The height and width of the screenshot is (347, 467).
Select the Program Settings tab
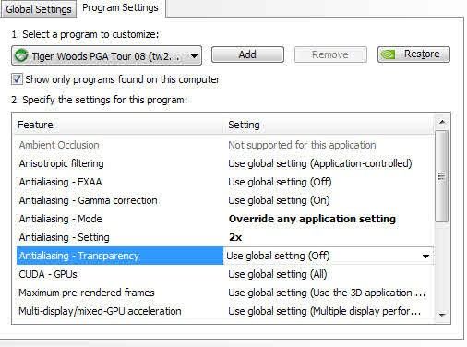120,8
